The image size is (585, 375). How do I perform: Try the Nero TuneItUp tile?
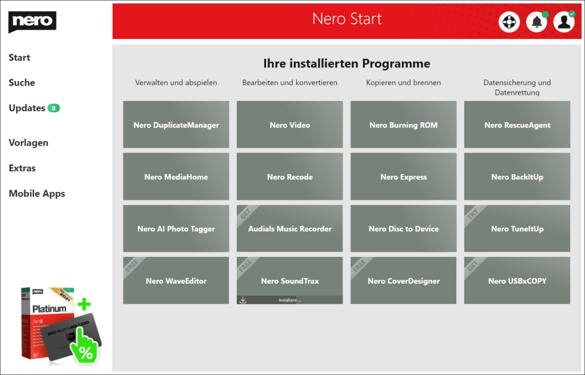coord(517,229)
